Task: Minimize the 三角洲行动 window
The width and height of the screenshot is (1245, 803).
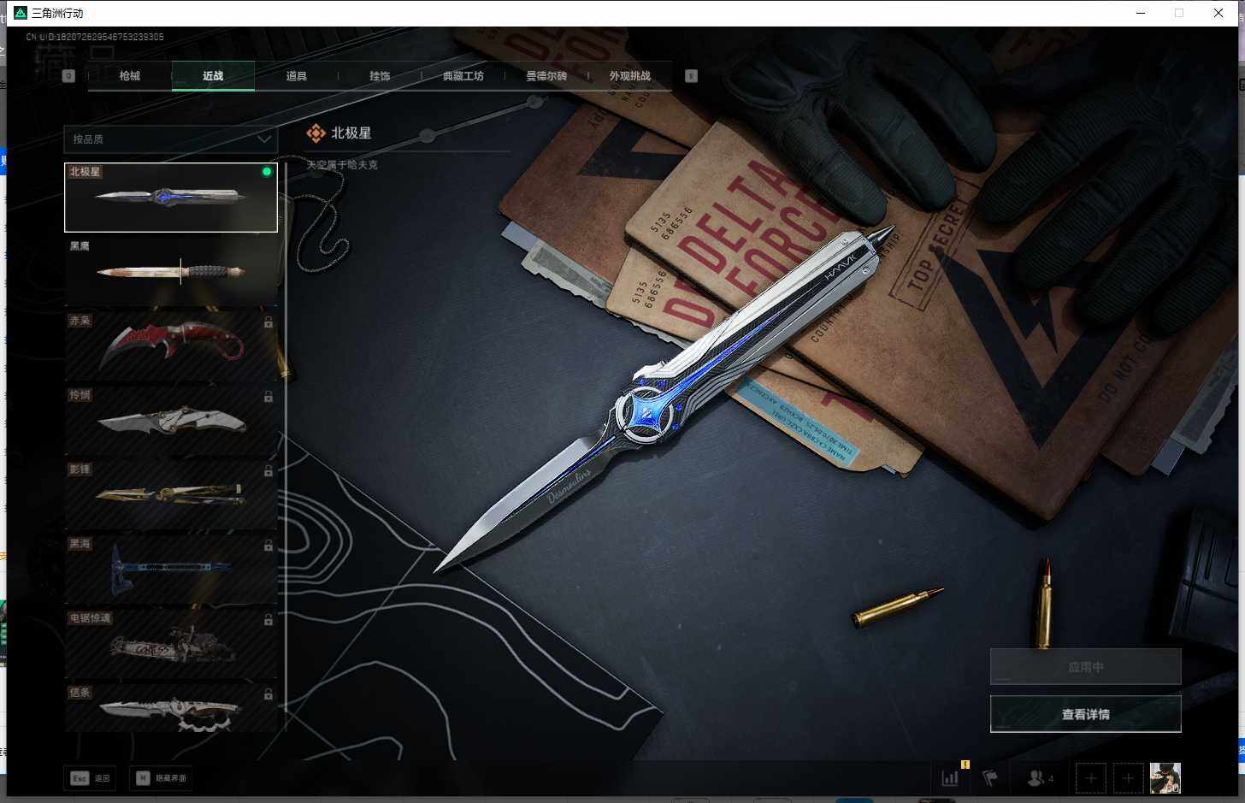Action: pyautogui.click(x=1141, y=13)
